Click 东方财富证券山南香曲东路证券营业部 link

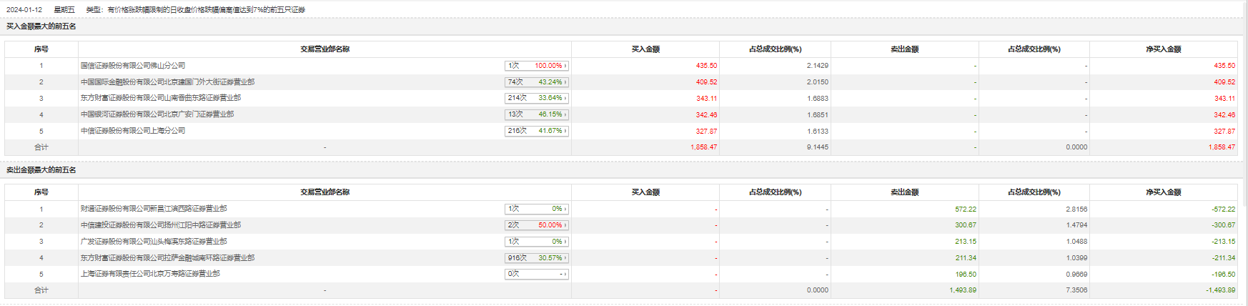(161, 98)
